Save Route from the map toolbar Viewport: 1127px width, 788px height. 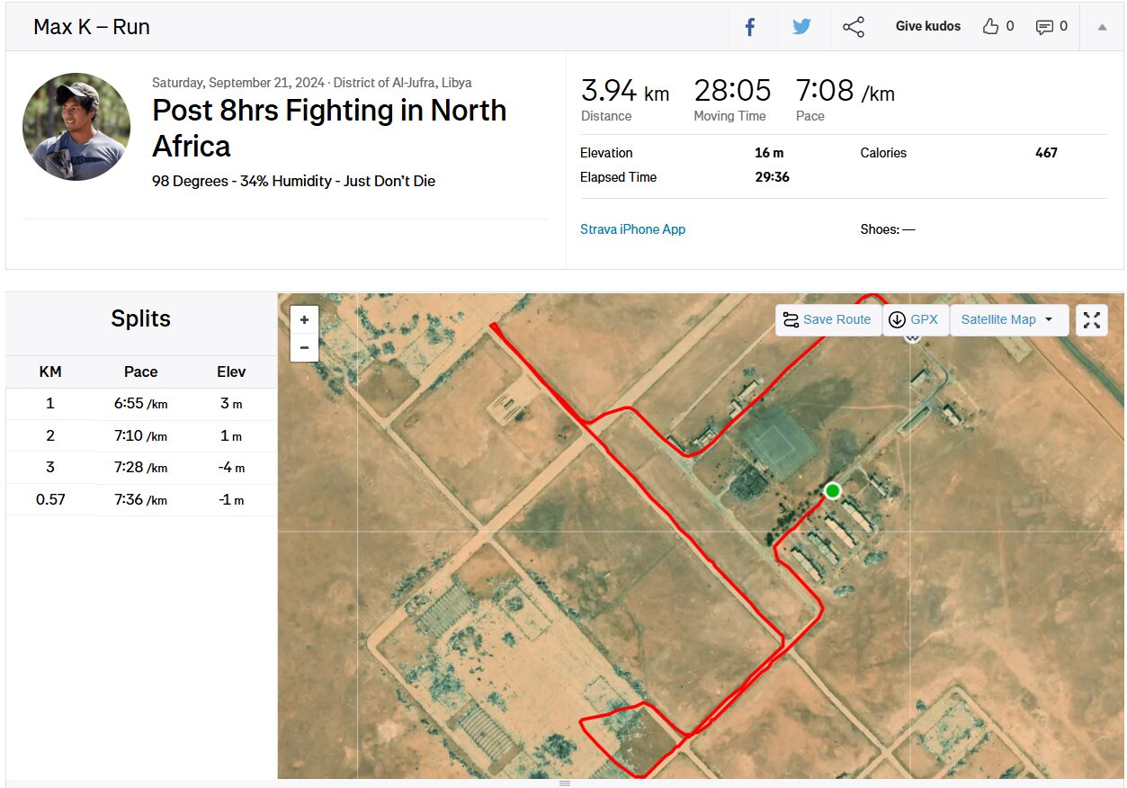point(827,319)
